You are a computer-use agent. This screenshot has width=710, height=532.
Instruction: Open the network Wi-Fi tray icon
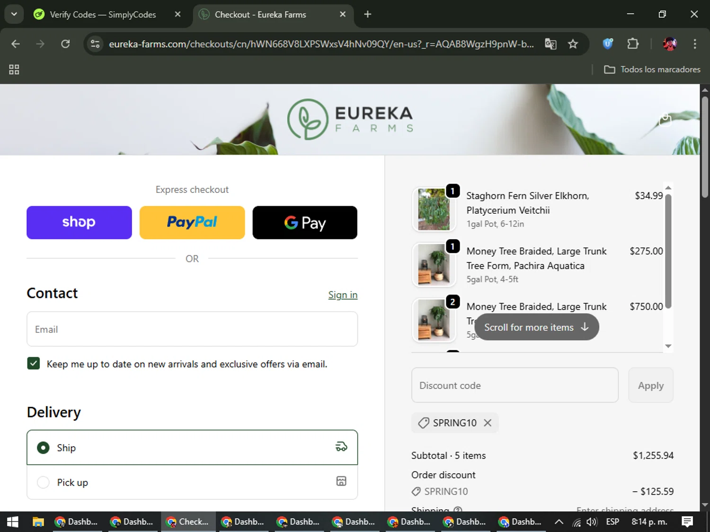click(x=576, y=522)
